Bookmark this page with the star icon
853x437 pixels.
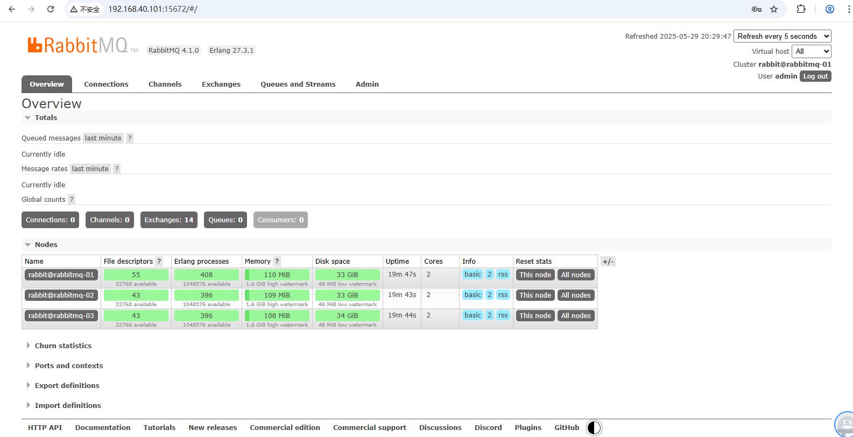coord(774,9)
